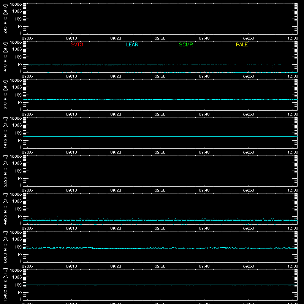Click the cyan LEAR station label
Viewport: 304px width, 304px height.
pos(132,44)
